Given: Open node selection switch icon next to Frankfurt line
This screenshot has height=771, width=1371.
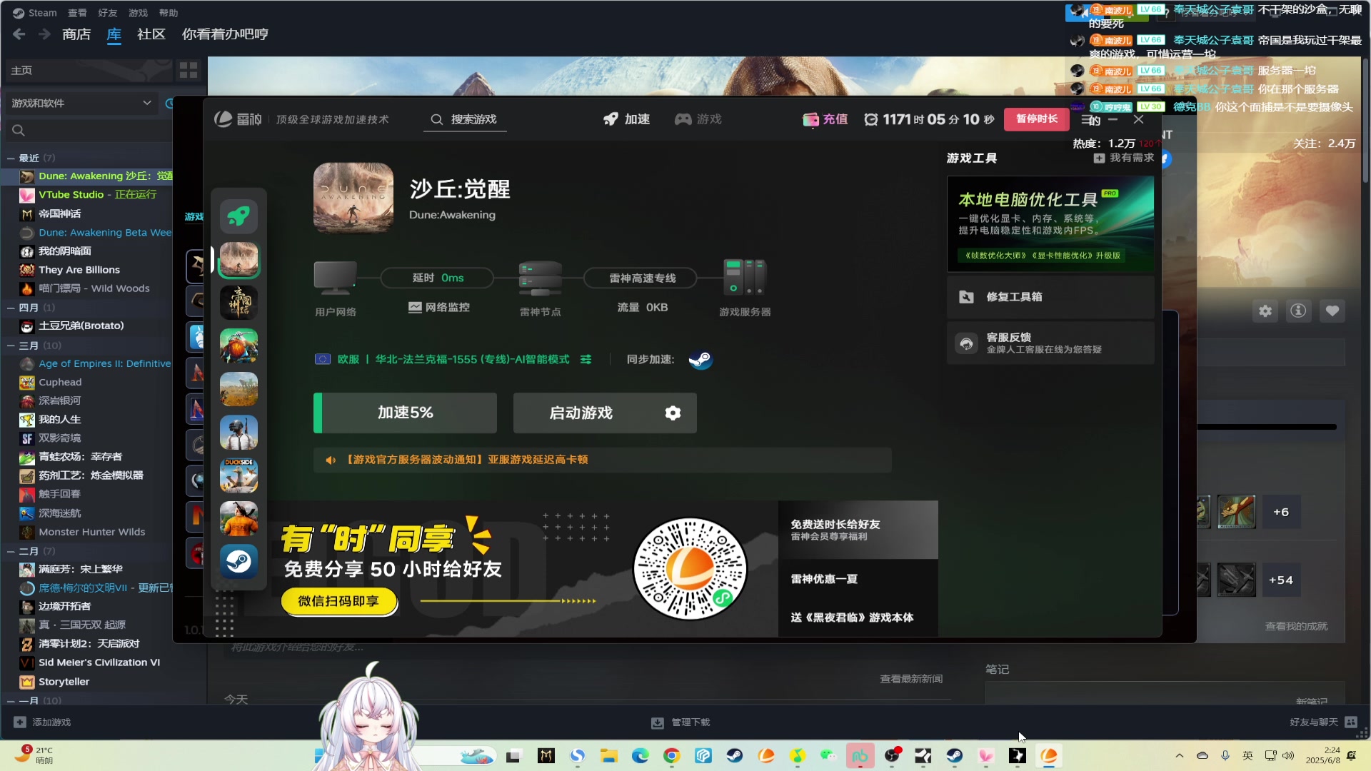Looking at the screenshot, I should pyautogui.click(x=586, y=359).
